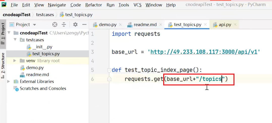The image size is (272, 123).
Task: Click the Python file icon on api.py tab
Action: coord(215,25)
